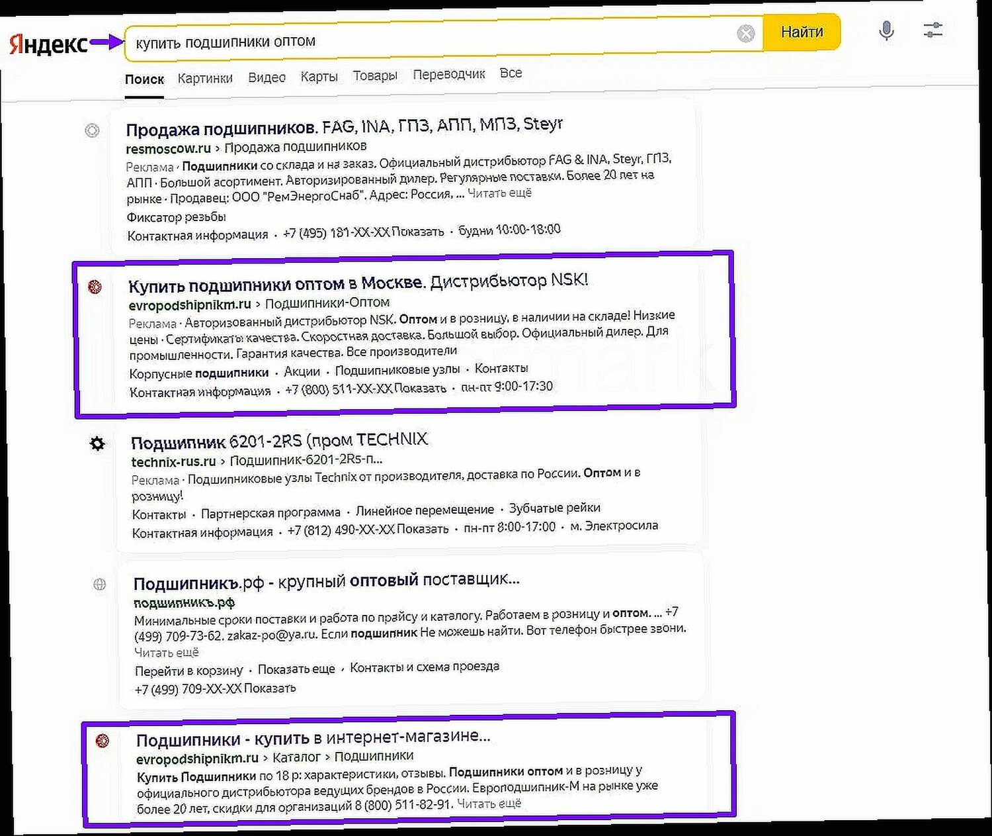
Task: Click the text будни 10:00-18:00
Action: (x=509, y=230)
